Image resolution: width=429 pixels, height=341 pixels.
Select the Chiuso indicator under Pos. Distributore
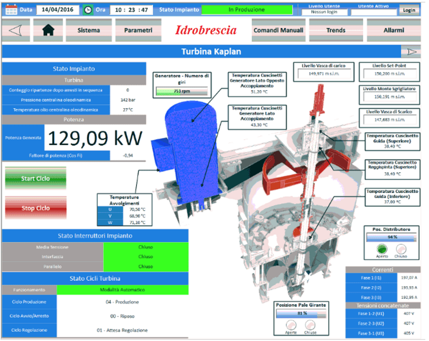pyautogui.click(x=400, y=249)
